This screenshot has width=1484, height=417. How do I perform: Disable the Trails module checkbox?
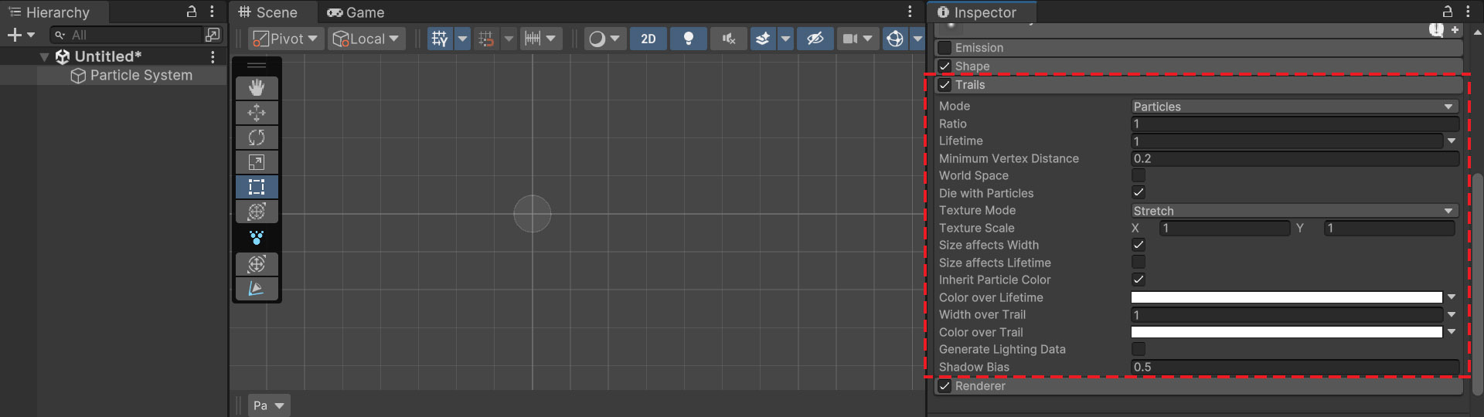pos(945,85)
